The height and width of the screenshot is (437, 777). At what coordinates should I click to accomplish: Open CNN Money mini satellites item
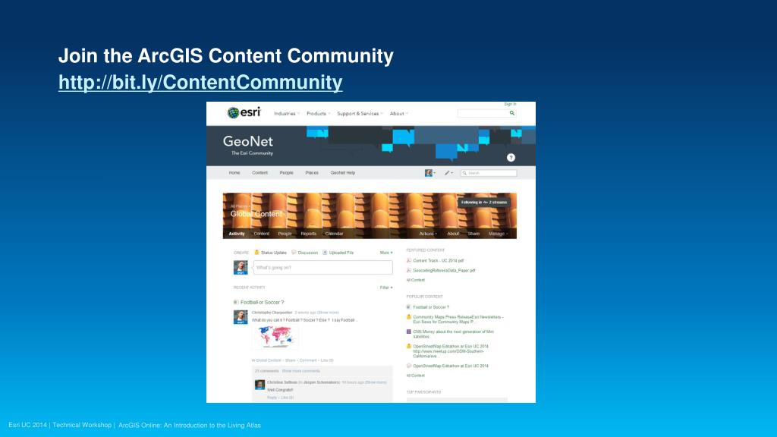pos(454,335)
